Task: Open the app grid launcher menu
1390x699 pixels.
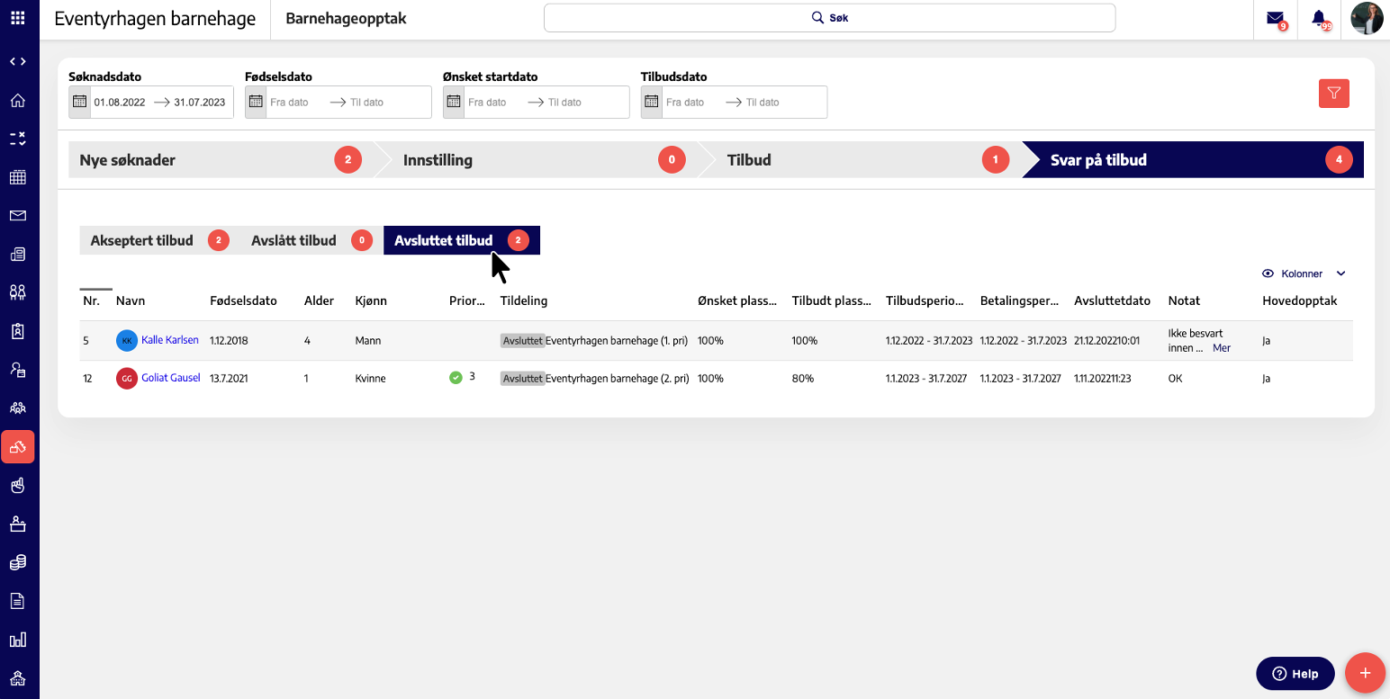Action: (x=18, y=18)
